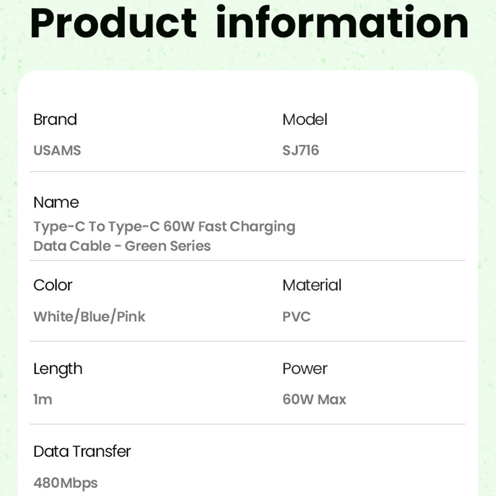Image resolution: width=496 pixels, height=496 pixels.
Task: Click the 60W Max power value
Action: (314, 399)
